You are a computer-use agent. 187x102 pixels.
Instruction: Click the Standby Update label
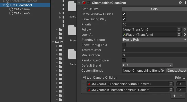(x=93, y=40)
